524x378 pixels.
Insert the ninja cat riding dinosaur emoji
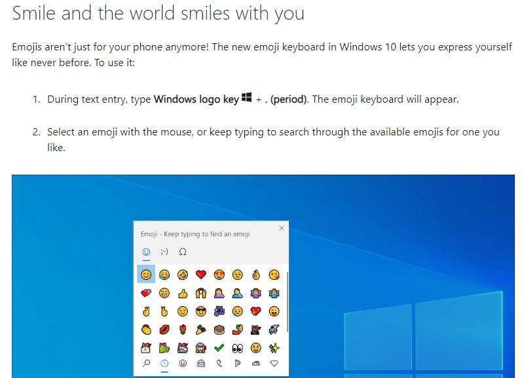164,348
